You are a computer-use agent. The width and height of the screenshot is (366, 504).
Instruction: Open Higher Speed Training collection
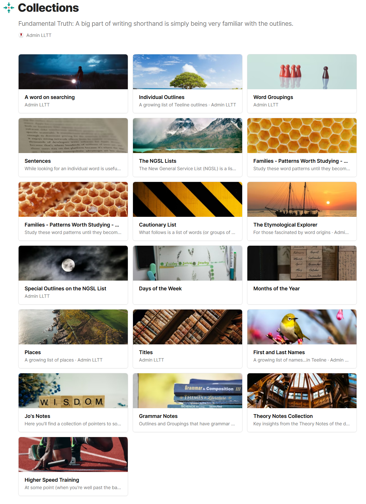(x=52, y=480)
